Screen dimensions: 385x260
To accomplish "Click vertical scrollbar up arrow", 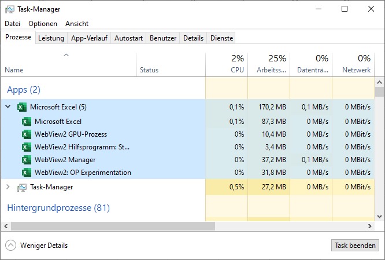I will click(x=379, y=82).
